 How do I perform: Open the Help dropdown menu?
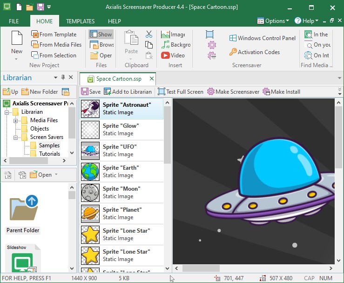click(306, 21)
